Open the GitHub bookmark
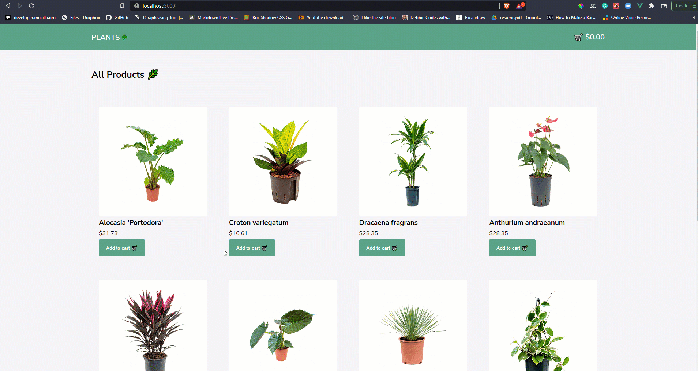Screen dimensions: 698x371 click(x=117, y=18)
